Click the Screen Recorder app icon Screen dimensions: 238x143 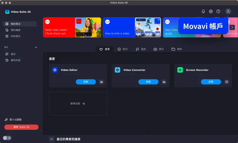pyautogui.click(x=180, y=70)
